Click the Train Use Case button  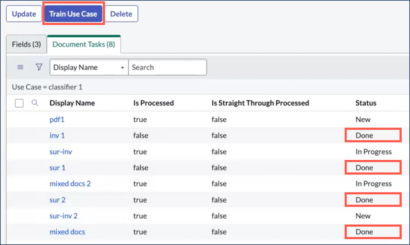pyautogui.click(x=73, y=14)
